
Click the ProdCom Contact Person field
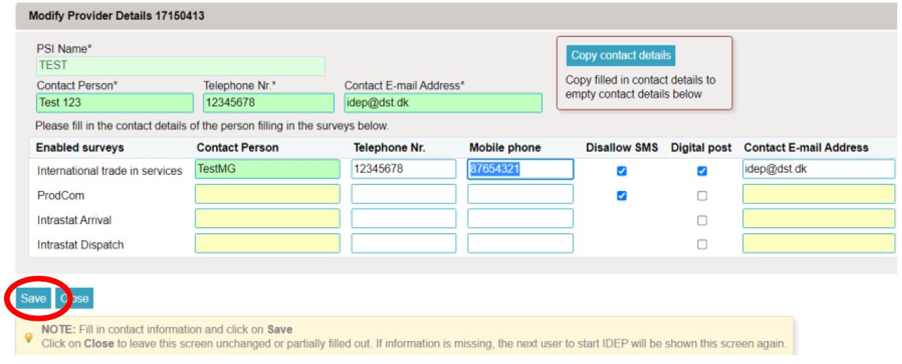[x=267, y=194]
